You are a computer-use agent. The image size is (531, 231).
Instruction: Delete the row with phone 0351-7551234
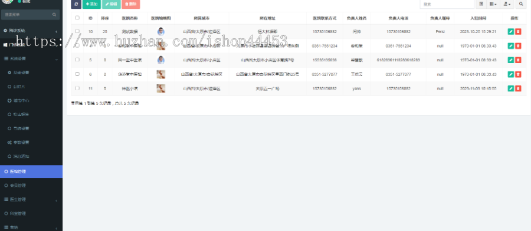pyautogui.click(x=518, y=46)
